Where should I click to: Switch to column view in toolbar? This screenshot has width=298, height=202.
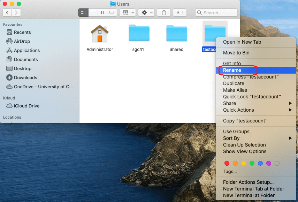click(102, 13)
